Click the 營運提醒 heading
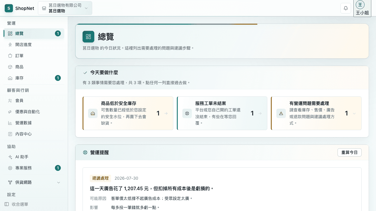The width and height of the screenshot is (376, 211). (x=100, y=152)
